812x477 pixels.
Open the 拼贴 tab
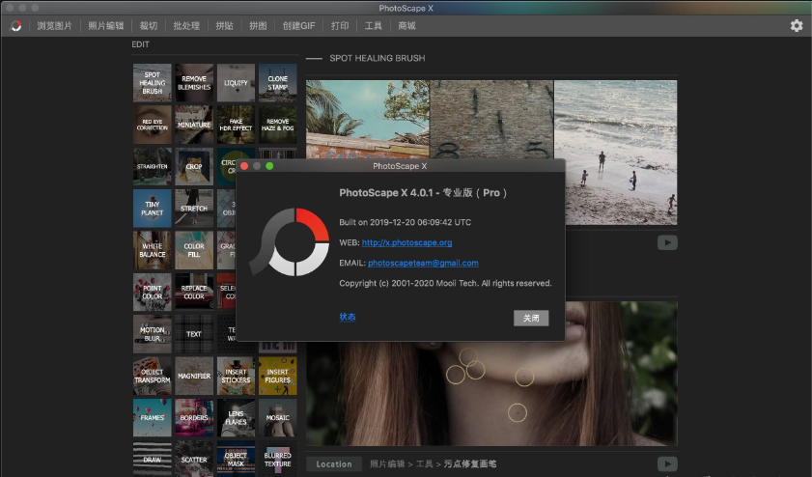pos(224,26)
